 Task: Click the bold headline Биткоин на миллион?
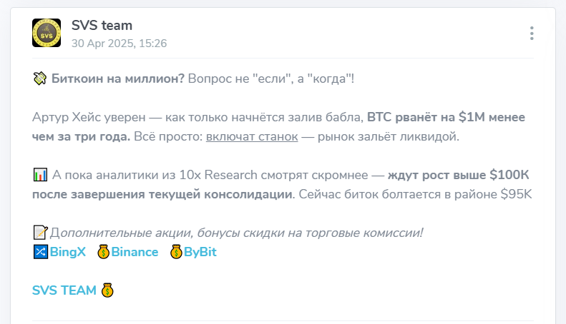[118, 79]
